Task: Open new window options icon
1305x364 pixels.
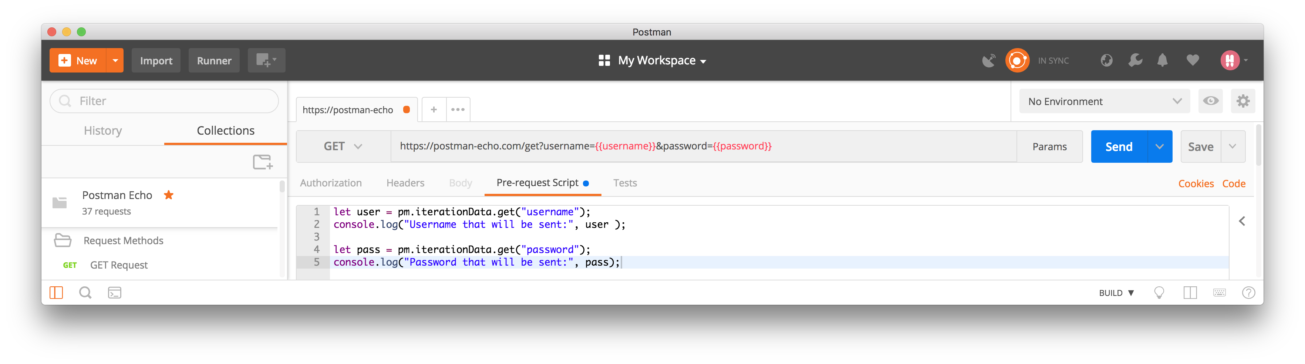Action: [x=266, y=60]
